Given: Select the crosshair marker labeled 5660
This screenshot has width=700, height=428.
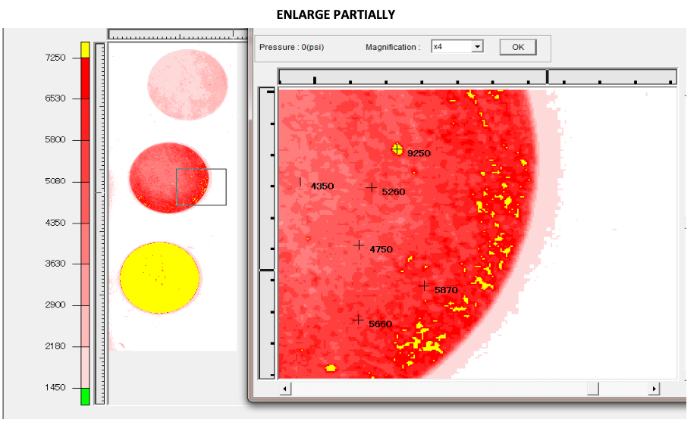Looking at the screenshot, I should pyautogui.click(x=358, y=320).
